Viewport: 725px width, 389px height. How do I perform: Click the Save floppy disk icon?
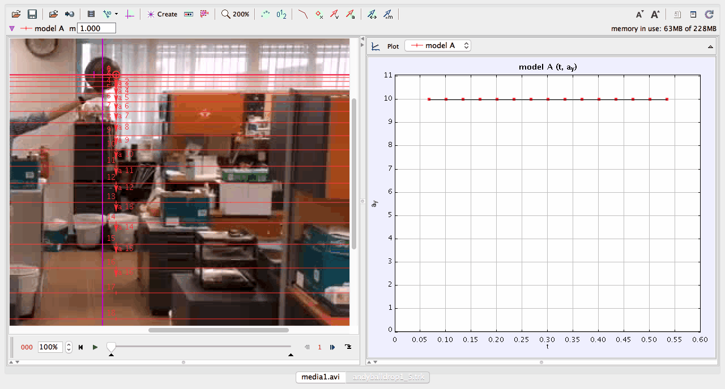point(32,14)
